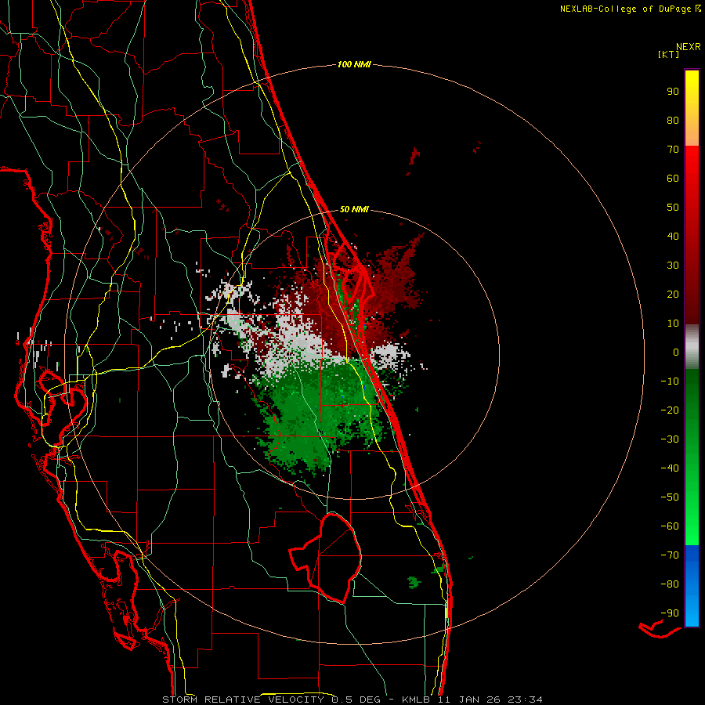
Task: Select the -60 value on velocity scale
Action: point(670,526)
